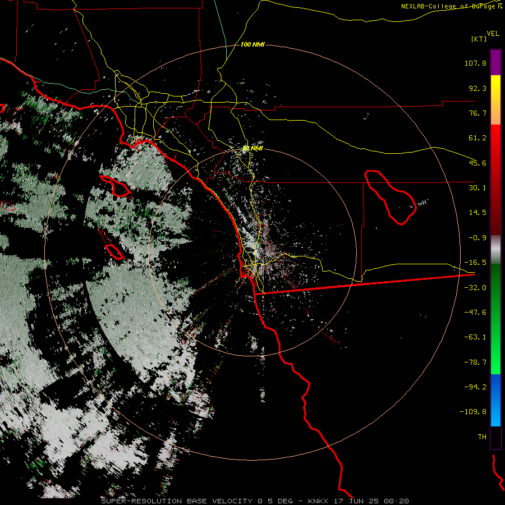The image size is (505, 505).
Task: Click the TH legend label
Action: point(482,437)
